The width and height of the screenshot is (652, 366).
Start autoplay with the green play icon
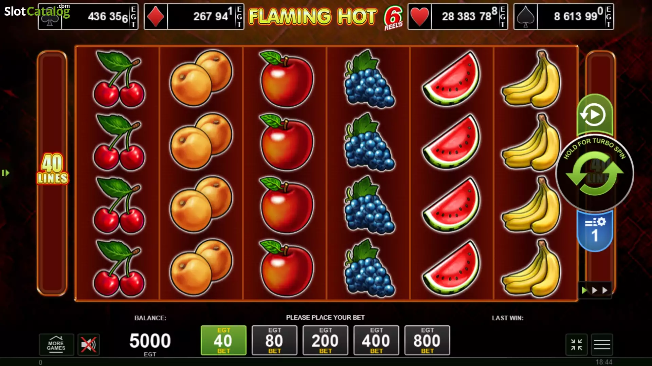[x=595, y=115]
